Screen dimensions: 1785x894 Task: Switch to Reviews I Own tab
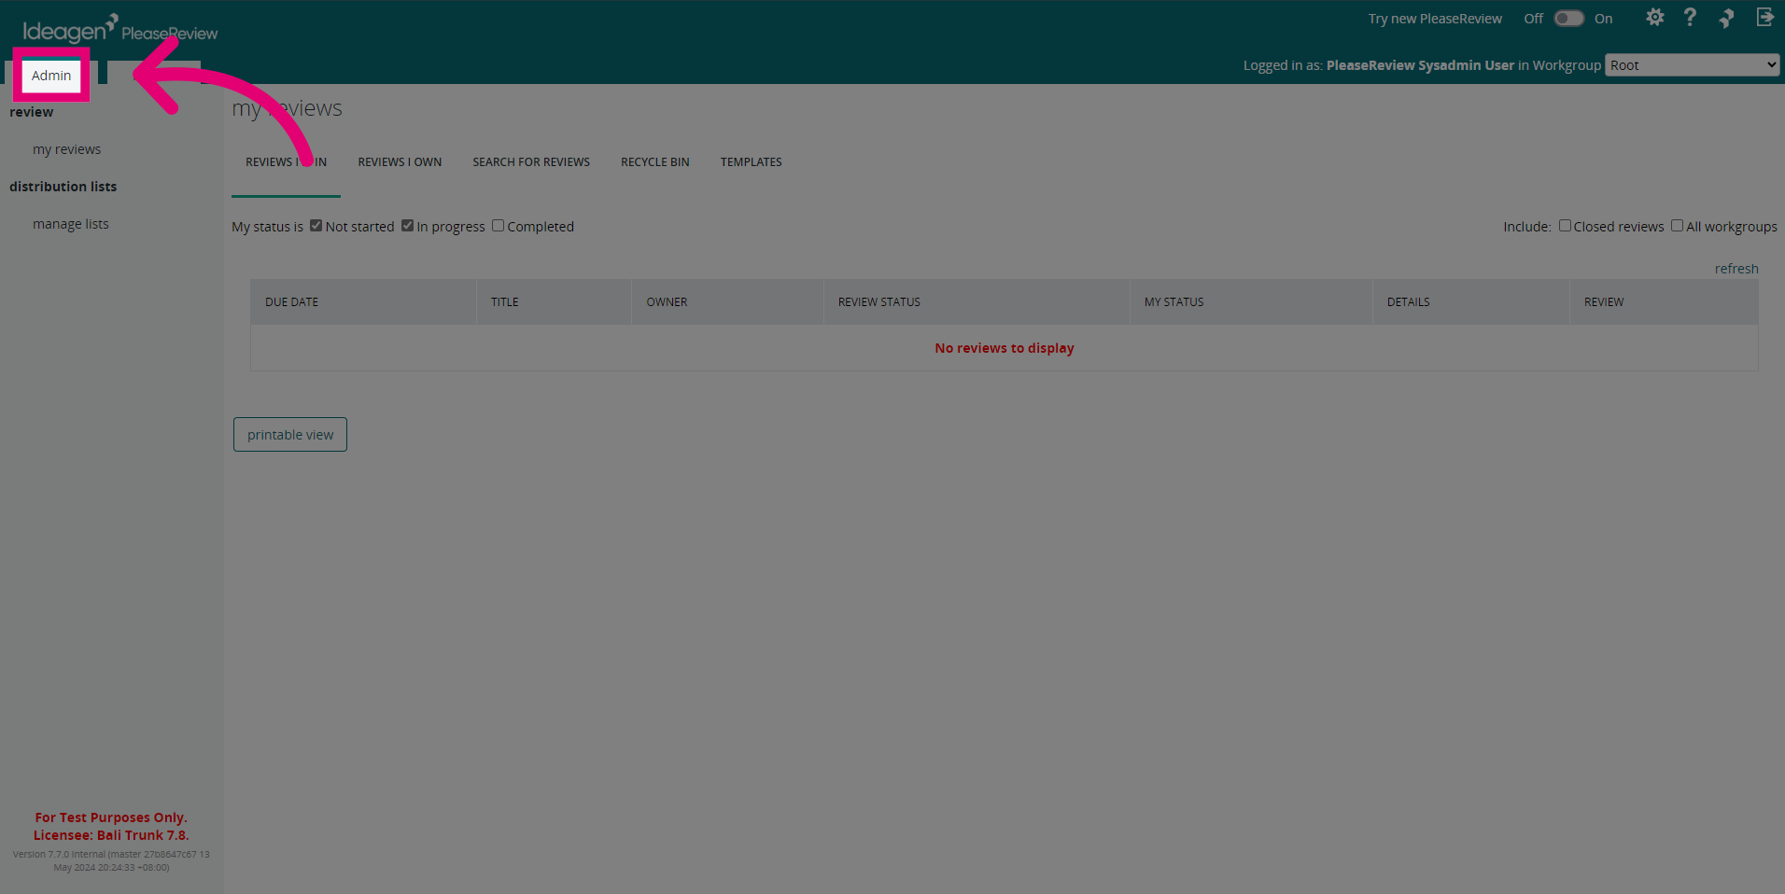[x=400, y=162]
